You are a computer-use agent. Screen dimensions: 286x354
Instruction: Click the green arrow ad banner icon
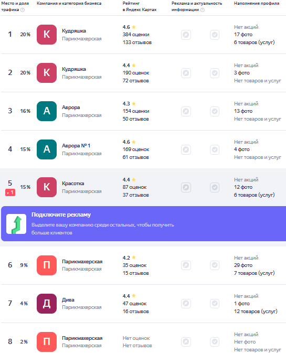pyautogui.click(x=16, y=224)
